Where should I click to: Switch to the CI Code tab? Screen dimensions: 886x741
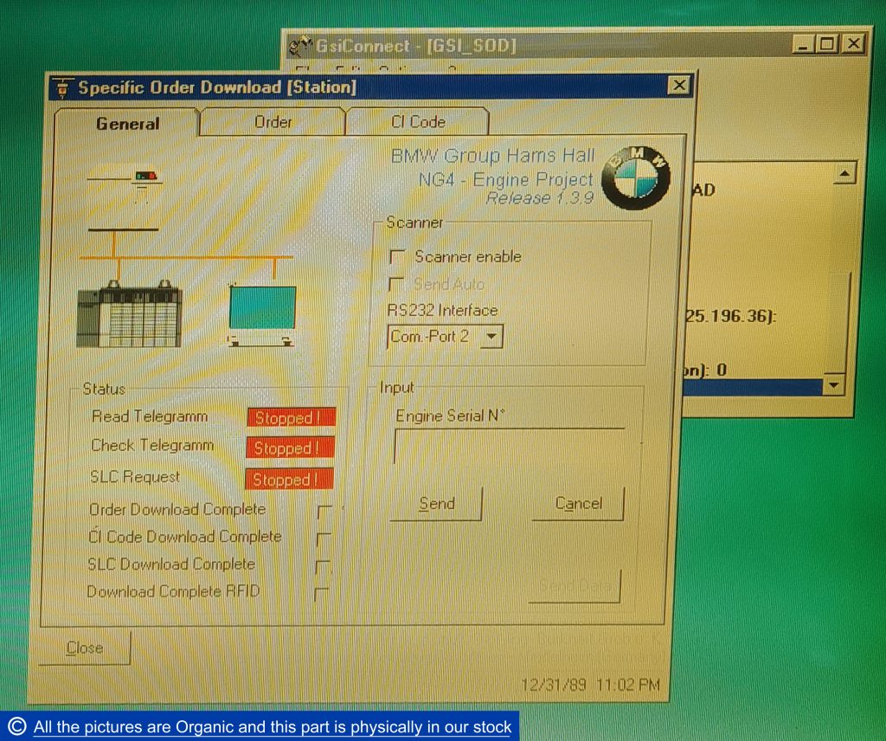point(418,122)
